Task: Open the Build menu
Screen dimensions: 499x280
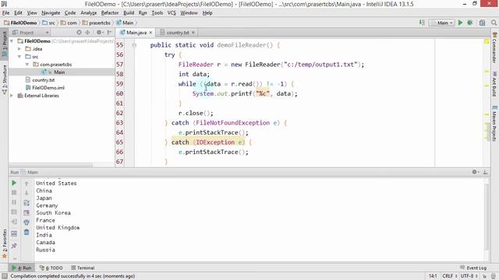Action: click(x=129, y=12)
